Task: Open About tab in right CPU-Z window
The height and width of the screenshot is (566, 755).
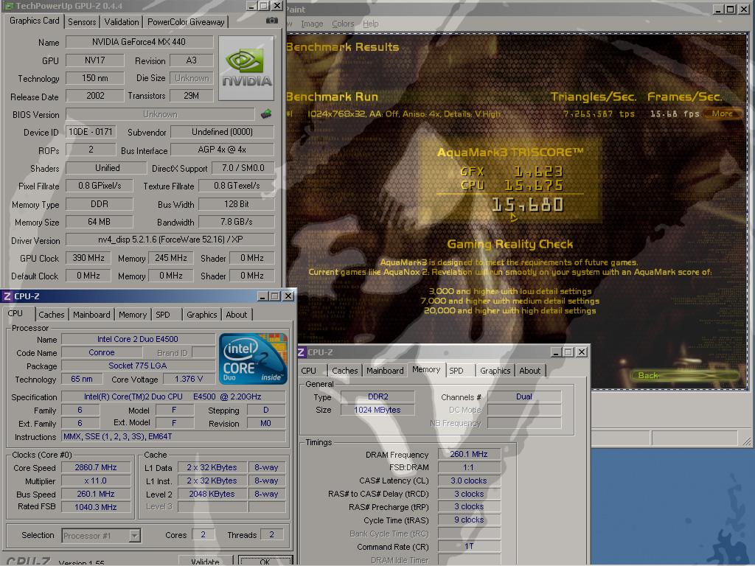Action: click(529, 371)
